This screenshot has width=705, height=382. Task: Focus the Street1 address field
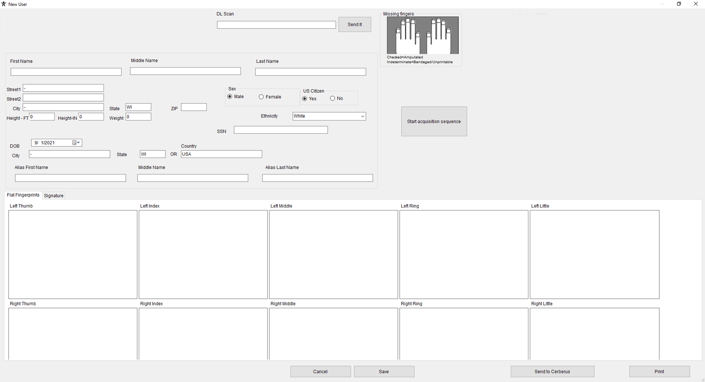(x=63, y=88)
